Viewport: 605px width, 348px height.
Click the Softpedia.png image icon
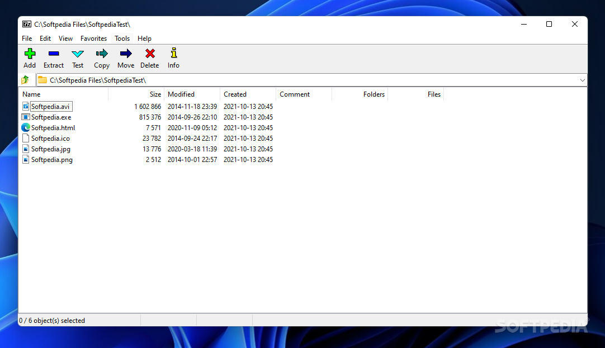click(26, 159)
